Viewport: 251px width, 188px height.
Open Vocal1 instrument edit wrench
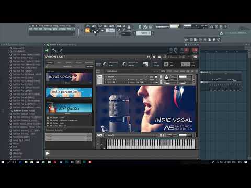pos(100,77)
